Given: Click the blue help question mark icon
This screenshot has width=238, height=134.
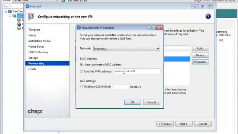Looking at the screenshot, I should 208,16.
